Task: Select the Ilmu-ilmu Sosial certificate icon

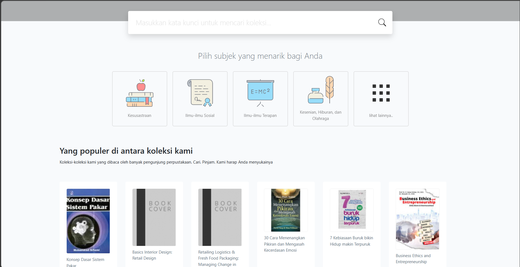Action: 200,93
